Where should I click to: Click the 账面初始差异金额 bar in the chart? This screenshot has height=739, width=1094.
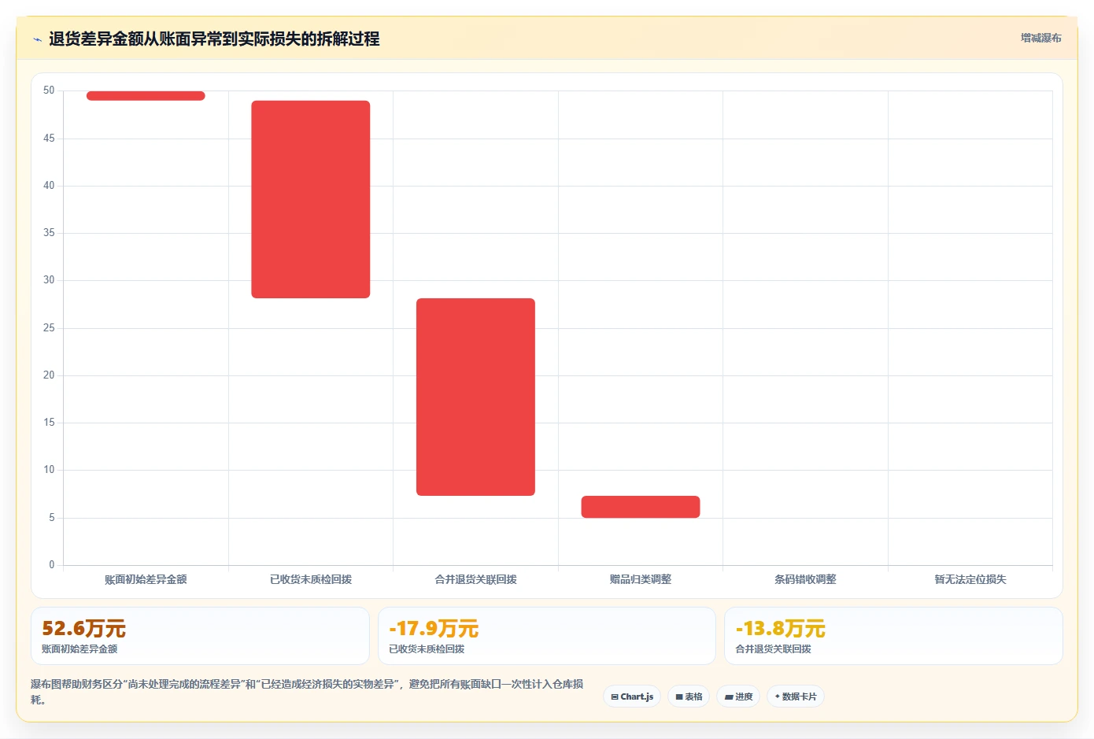tap(146, 96)
